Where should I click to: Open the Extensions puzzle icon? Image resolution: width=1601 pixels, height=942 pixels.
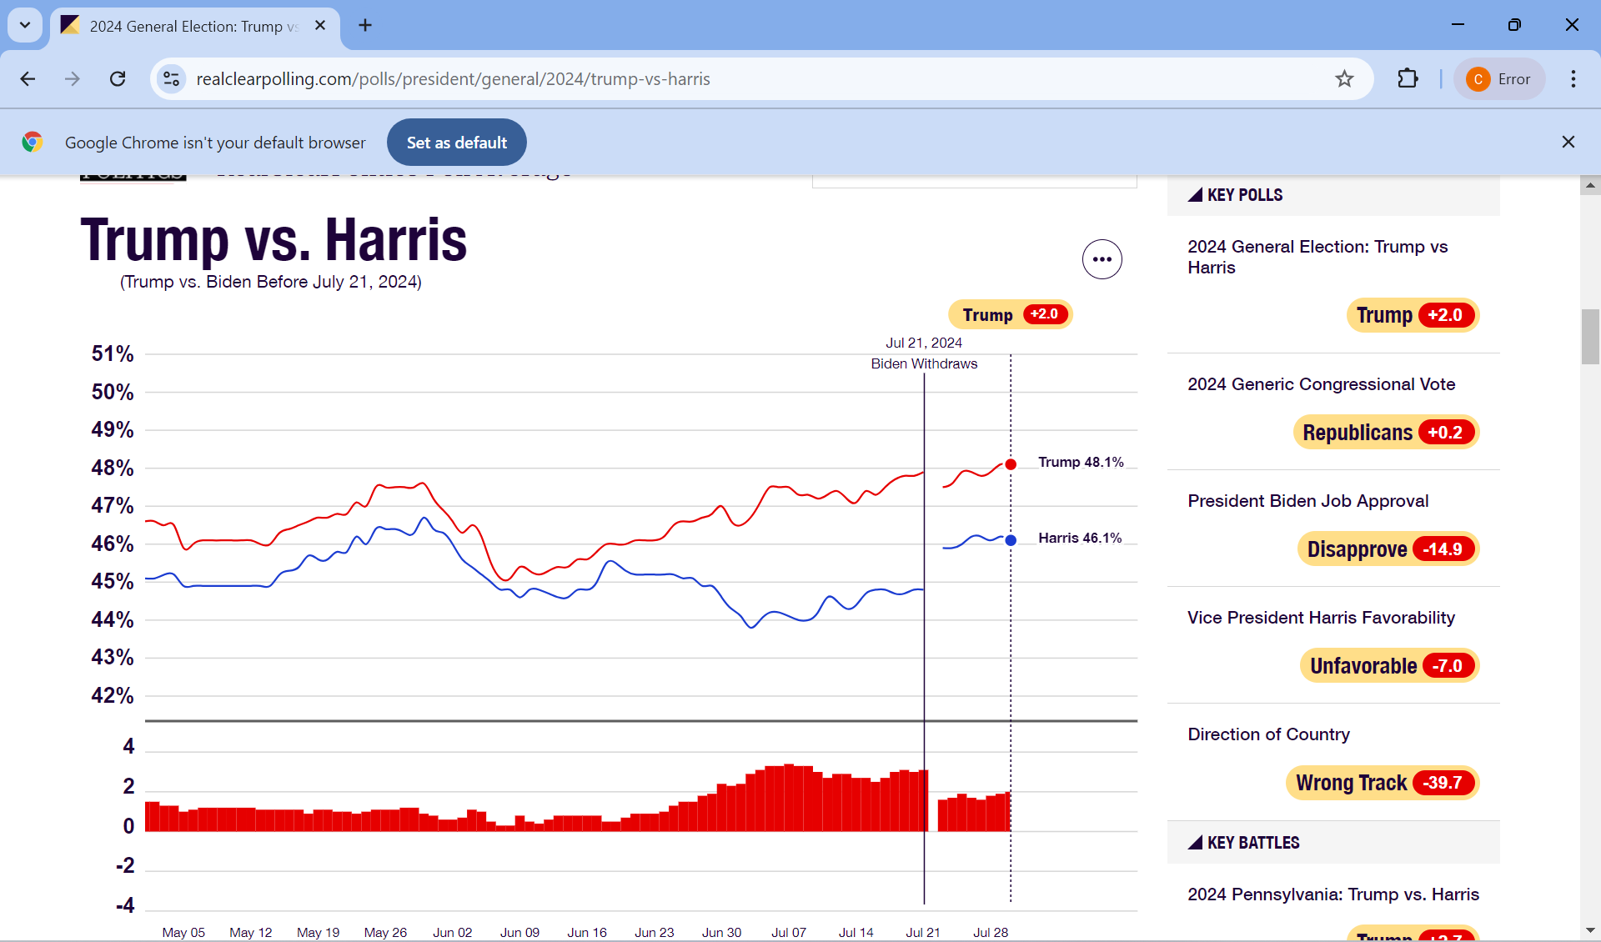pos(1408,79)
